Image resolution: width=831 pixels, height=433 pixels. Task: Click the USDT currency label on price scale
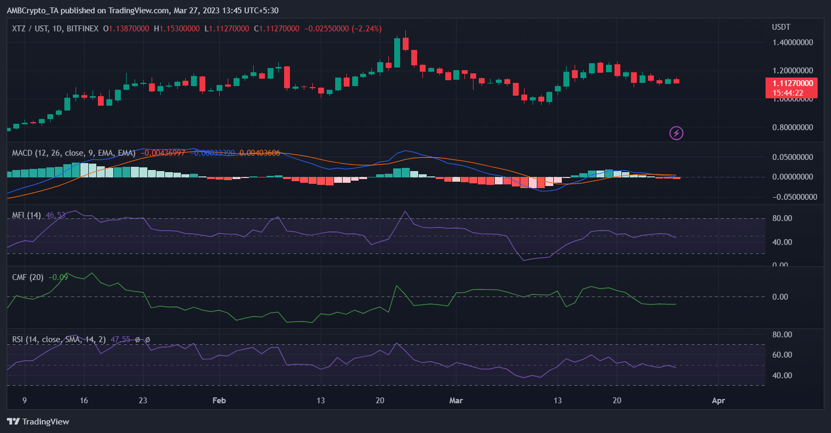(780, 27)
